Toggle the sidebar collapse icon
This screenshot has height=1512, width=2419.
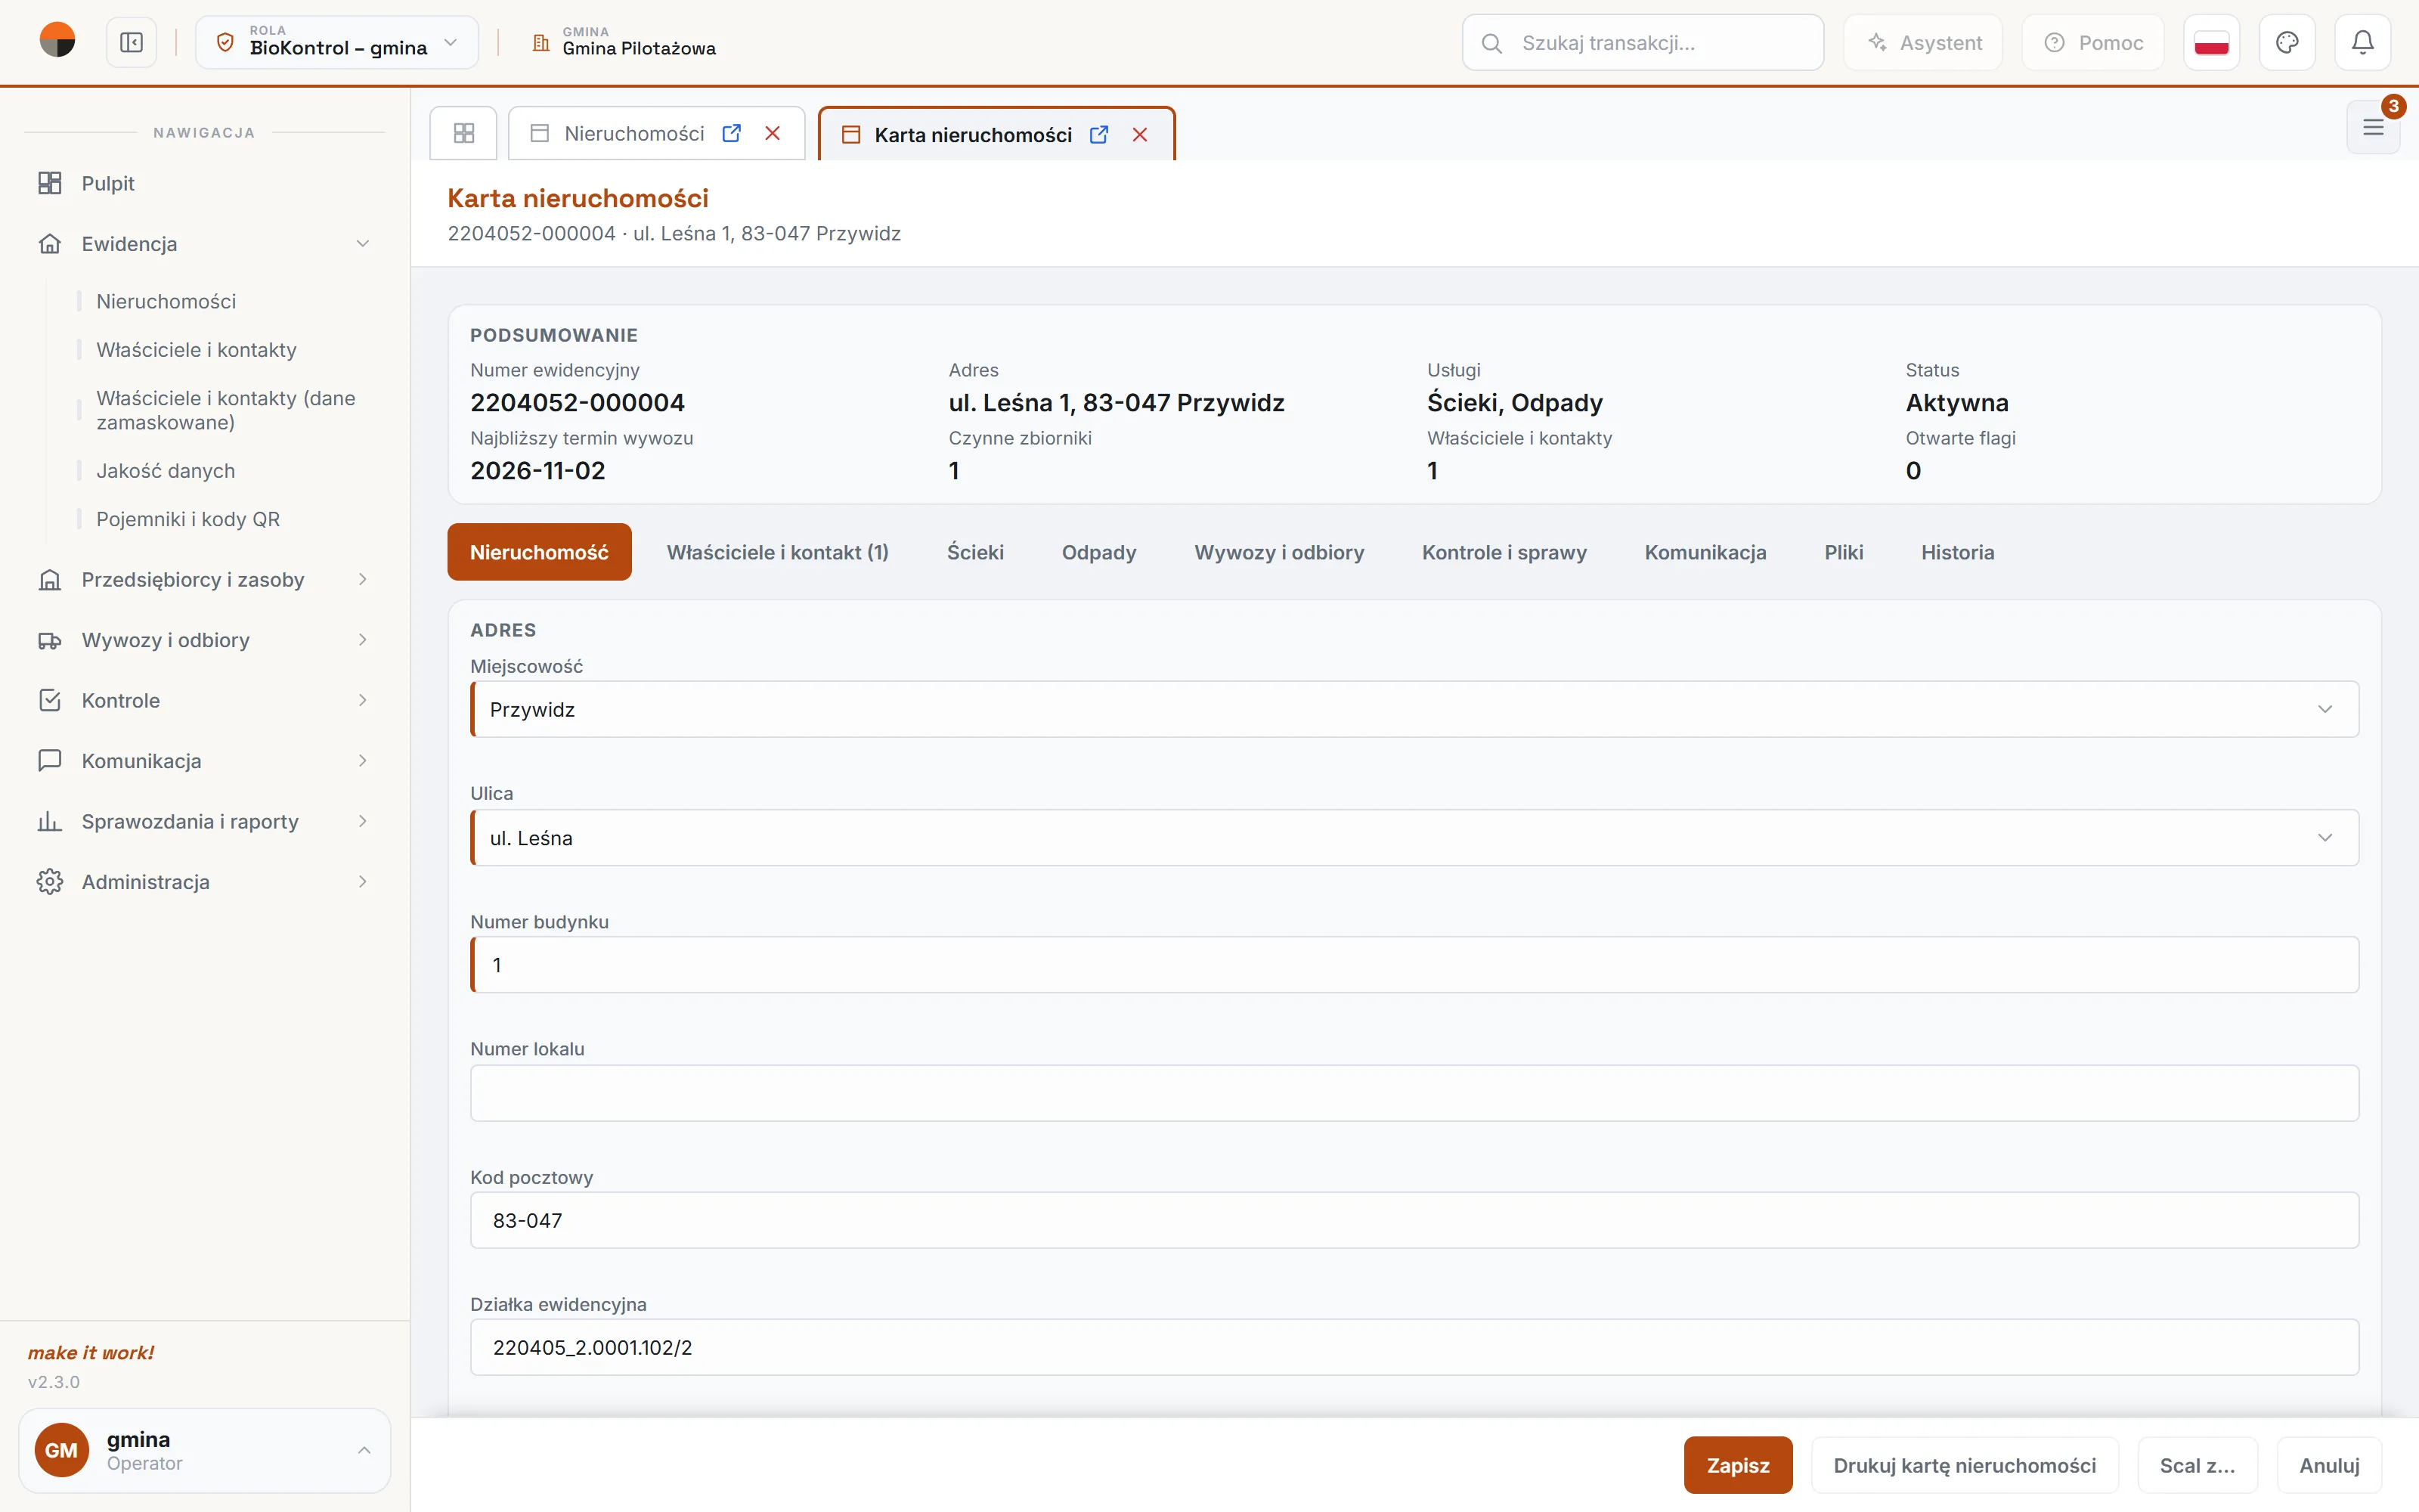point(131,43)
